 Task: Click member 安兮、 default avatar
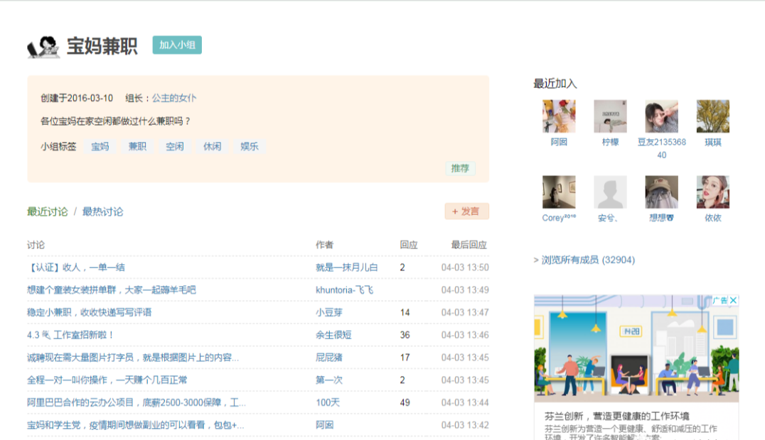[610, 192]
